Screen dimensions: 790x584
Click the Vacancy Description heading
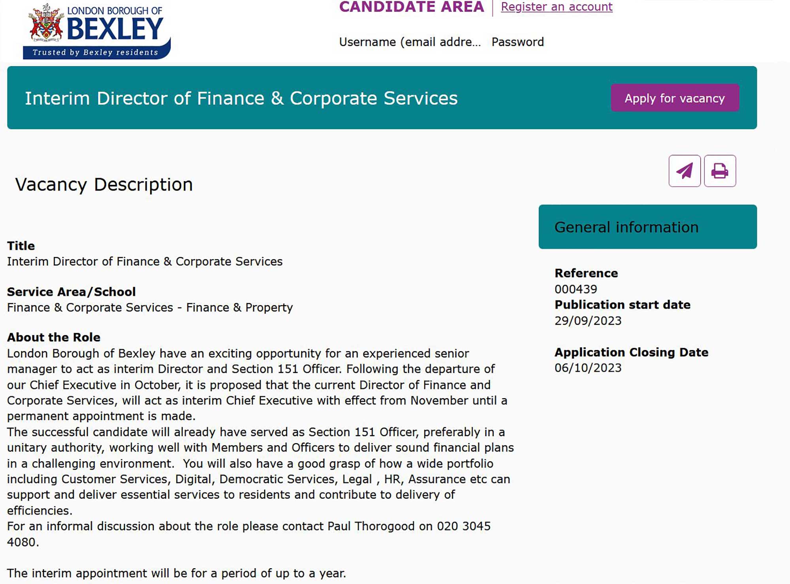click(104, 184)
